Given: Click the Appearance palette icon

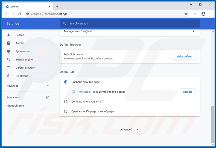Looking at the screenshot, I should 8,51.
